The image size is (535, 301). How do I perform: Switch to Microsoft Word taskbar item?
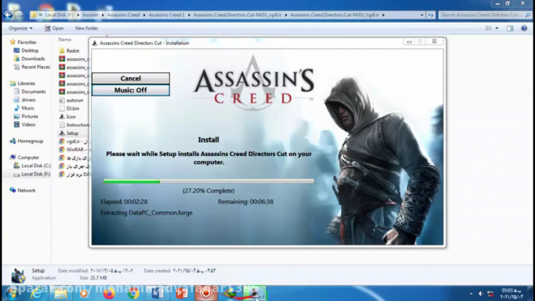[158, 293]
